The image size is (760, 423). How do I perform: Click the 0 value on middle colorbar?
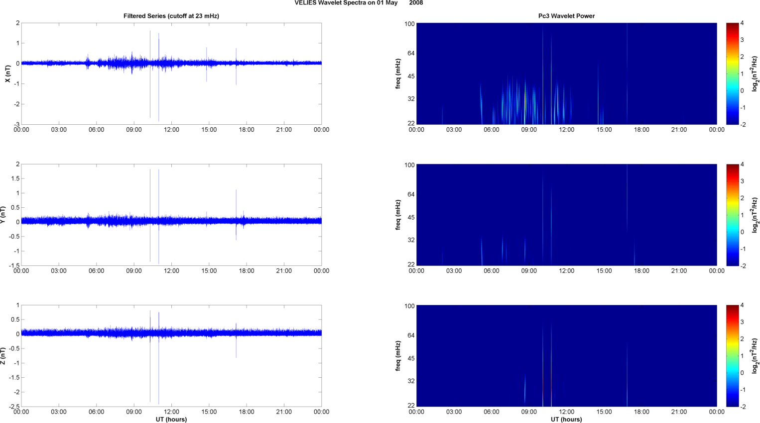click(x=742, y=232)
